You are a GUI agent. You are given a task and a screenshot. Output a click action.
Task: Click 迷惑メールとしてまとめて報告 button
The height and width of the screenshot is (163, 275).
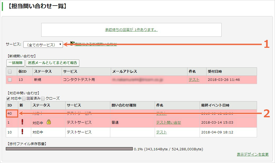(52, 63)
